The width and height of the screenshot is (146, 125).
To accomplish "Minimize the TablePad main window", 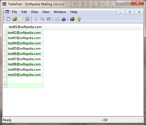I will coord(120,3).
